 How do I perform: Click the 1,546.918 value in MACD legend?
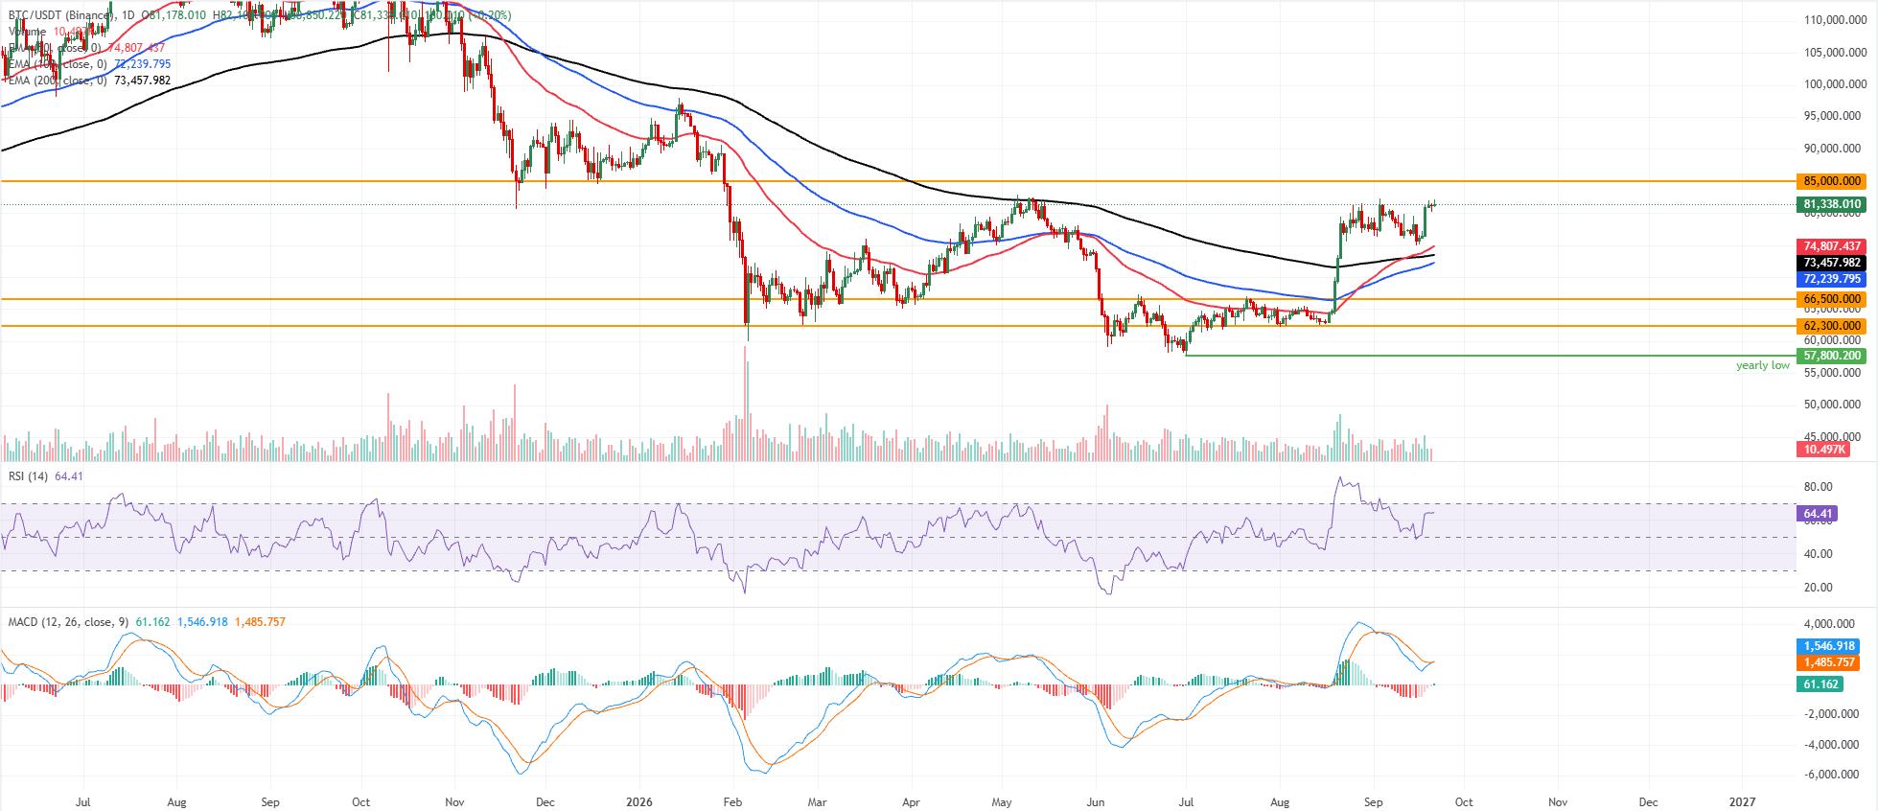pyautogui.click(x=202, y=622)
